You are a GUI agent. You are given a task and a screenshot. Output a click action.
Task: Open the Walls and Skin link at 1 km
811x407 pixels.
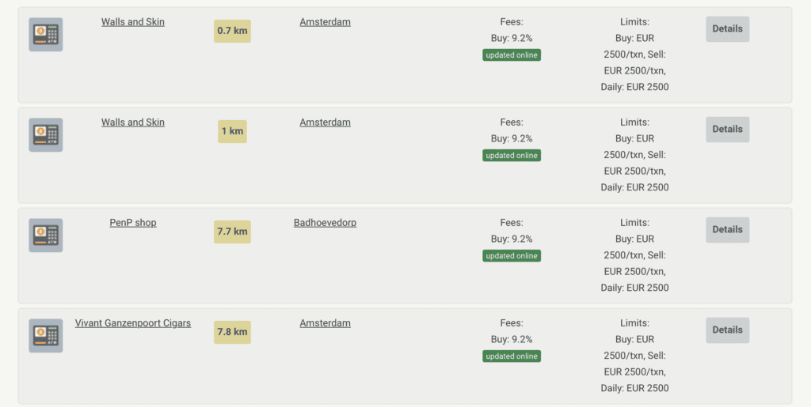click(133, 122)
